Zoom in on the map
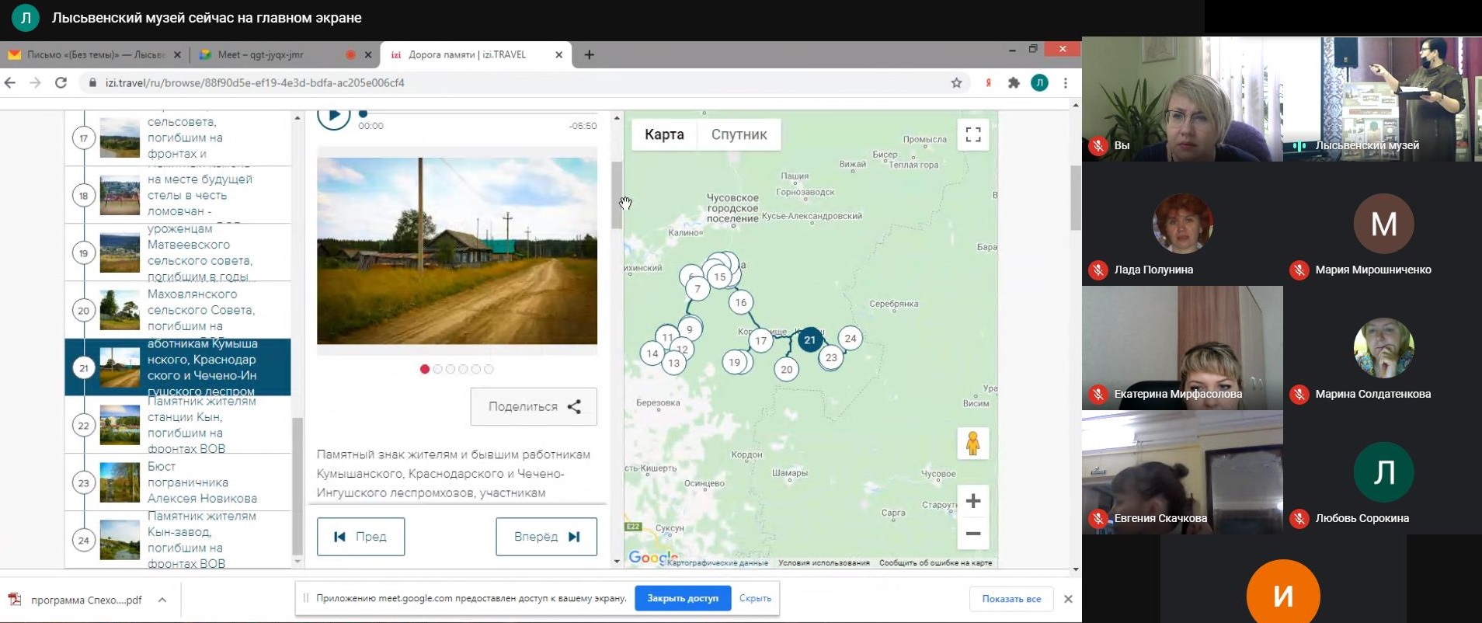The width and height of the screenshot is (1482, 623). 972,501
